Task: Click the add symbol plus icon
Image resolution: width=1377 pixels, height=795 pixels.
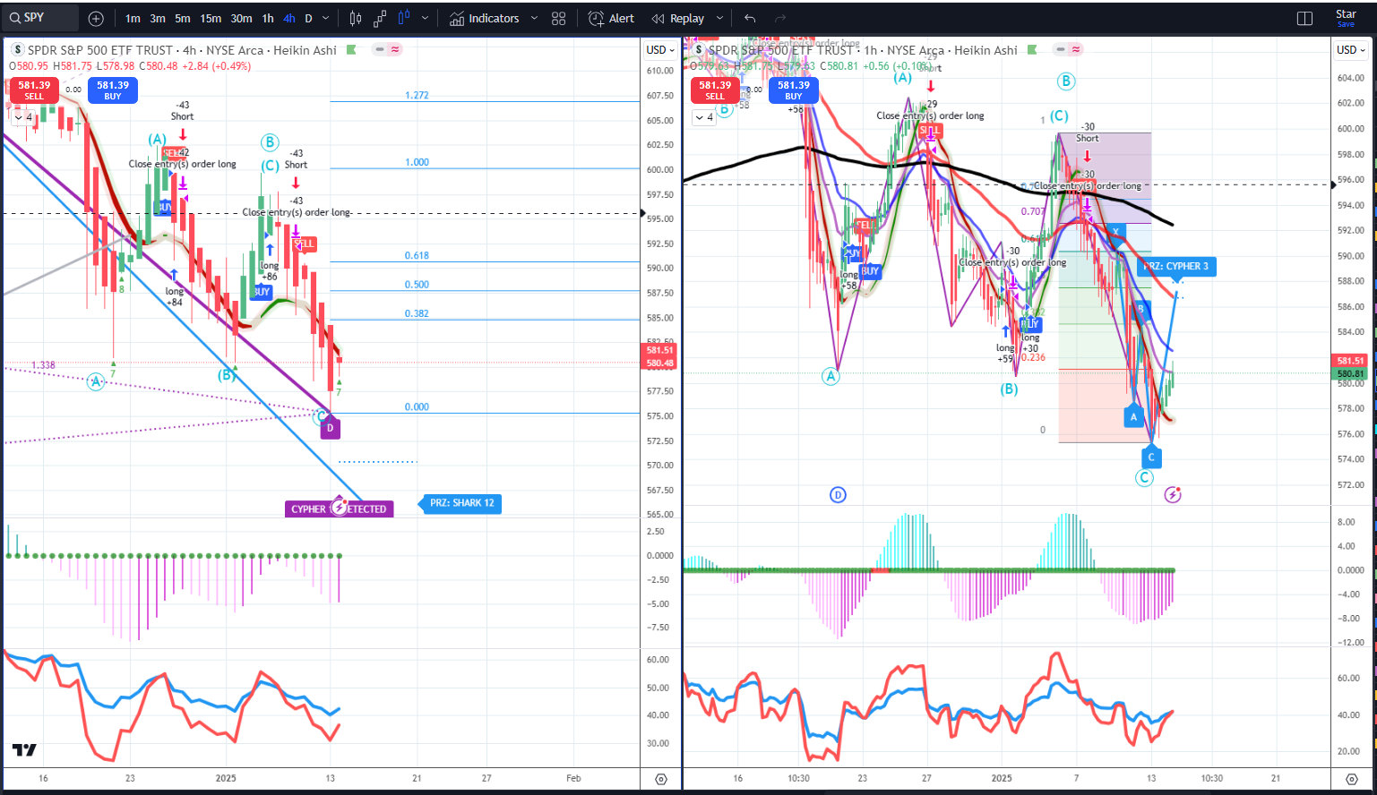Action: coord(96,19)
